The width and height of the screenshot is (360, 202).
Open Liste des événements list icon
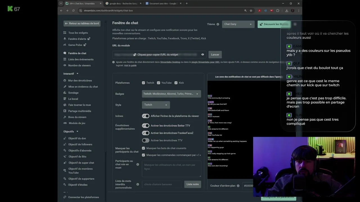[65, 59]
